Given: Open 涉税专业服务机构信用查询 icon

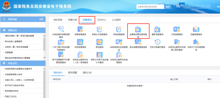Looking at the screenshot, I should [119, 55].
